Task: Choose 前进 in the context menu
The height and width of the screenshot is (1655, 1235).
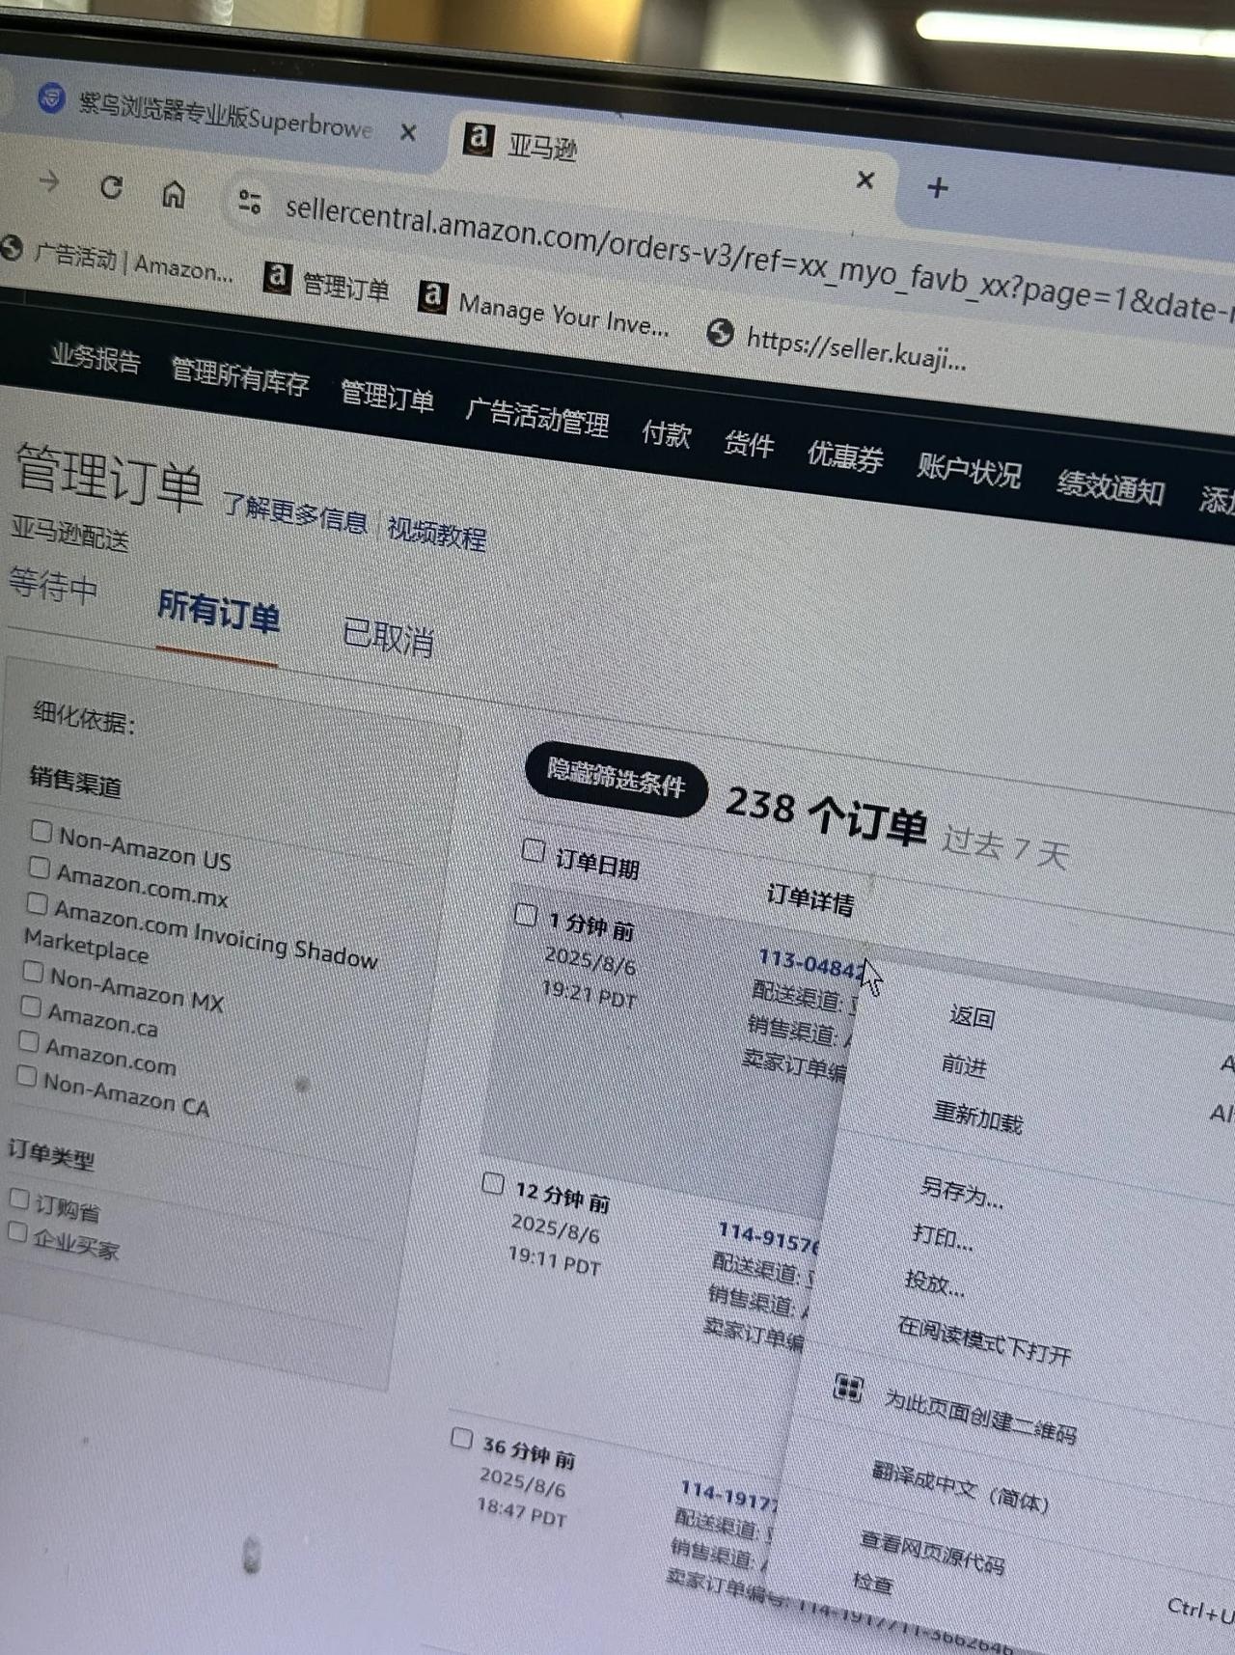Action: (965, 1065)
